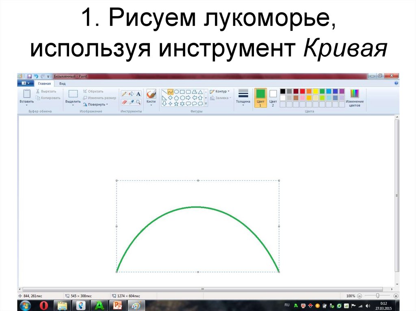The image size is (416, 311).
Task: Select the Pencil tool
Action: [123, 93]
